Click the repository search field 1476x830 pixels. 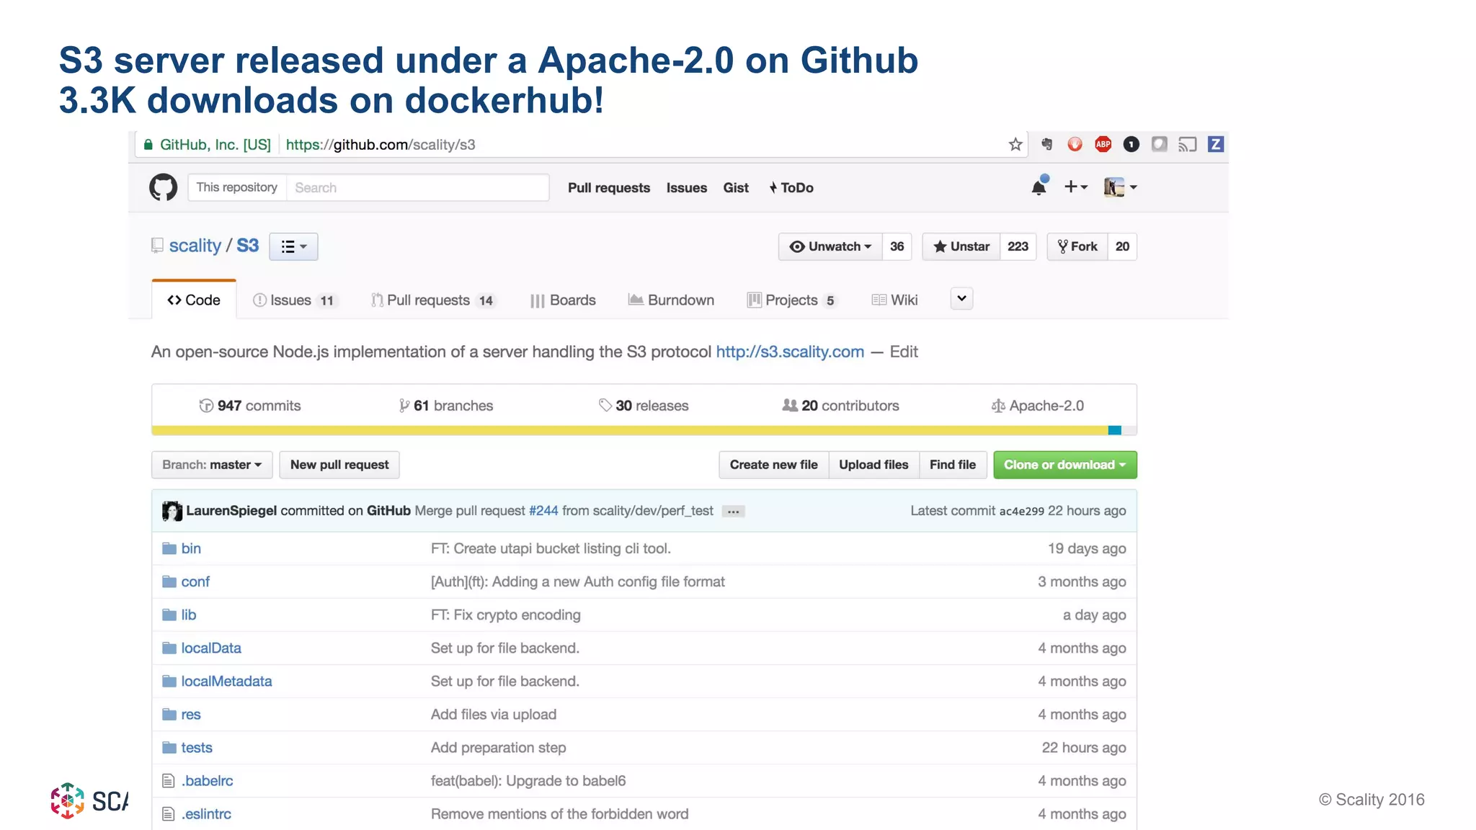(x=418, y=187)
